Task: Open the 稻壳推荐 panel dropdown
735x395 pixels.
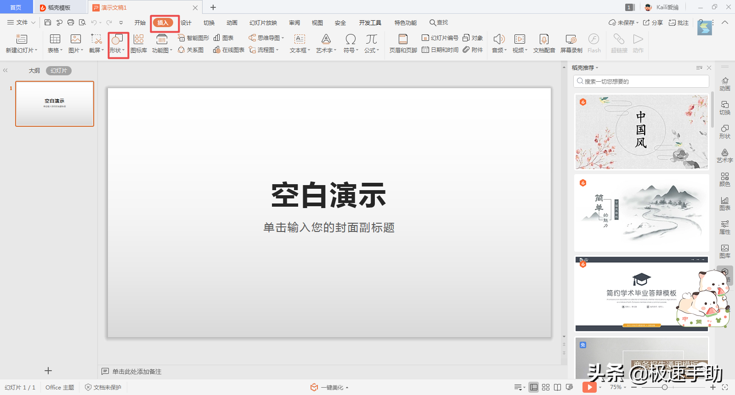Action: (x=585, y=68)
